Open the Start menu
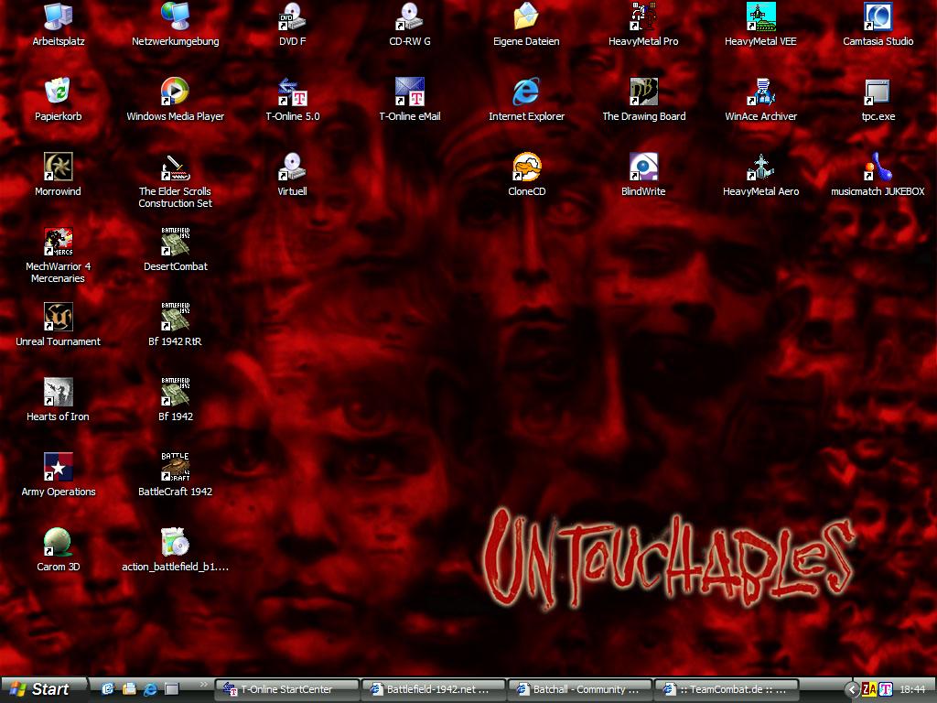 coord(43,689)
